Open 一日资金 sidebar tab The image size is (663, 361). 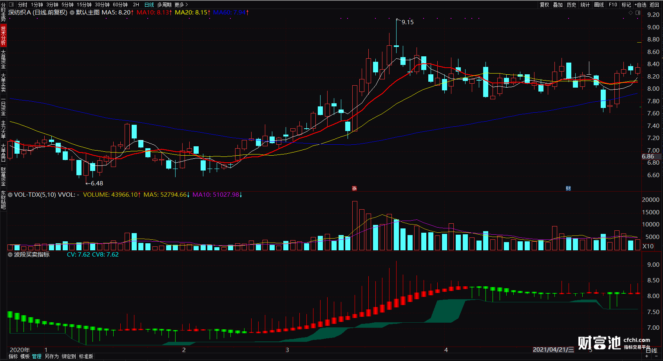3,106
